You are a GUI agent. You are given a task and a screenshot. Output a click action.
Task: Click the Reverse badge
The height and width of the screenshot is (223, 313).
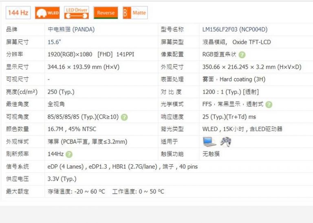coord(106,13)
